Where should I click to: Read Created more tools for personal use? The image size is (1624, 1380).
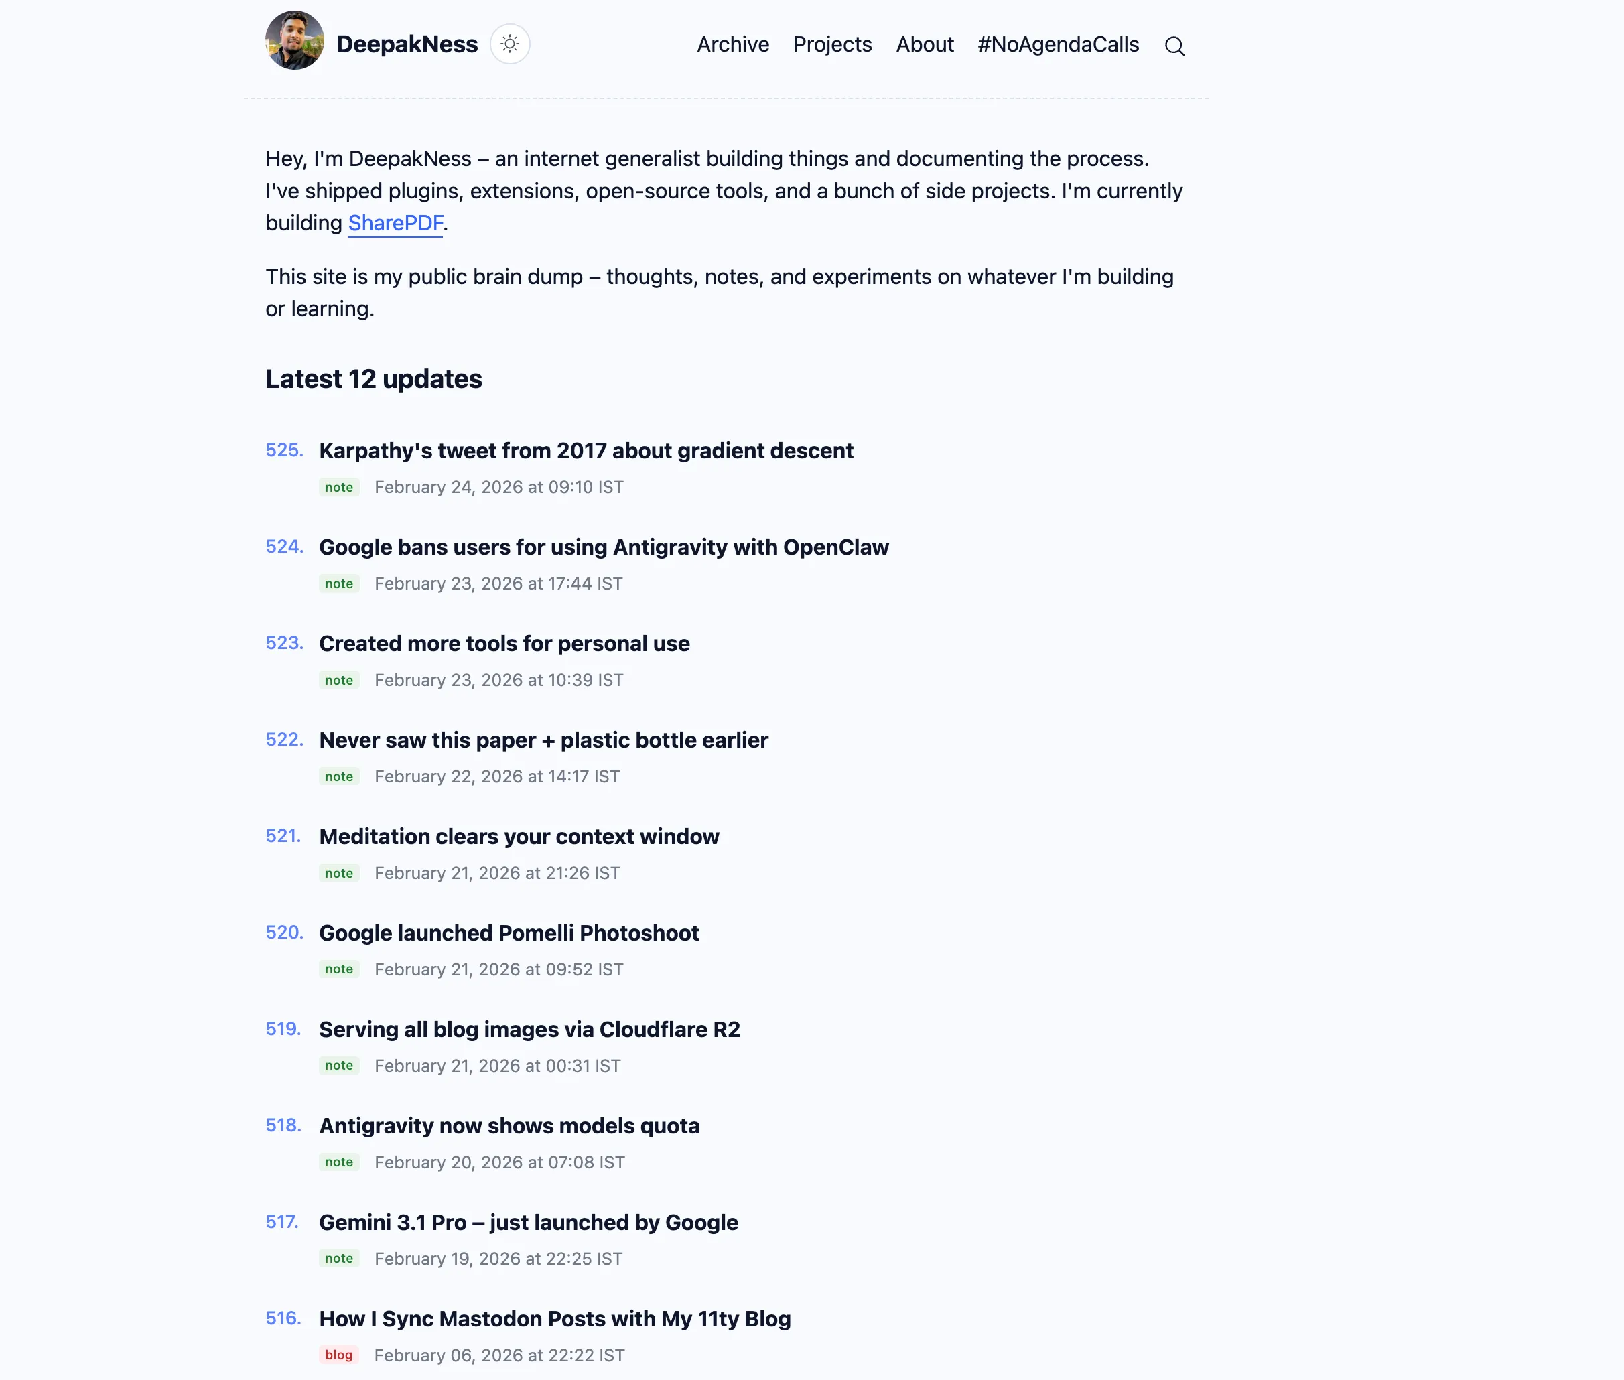[504, 644]
